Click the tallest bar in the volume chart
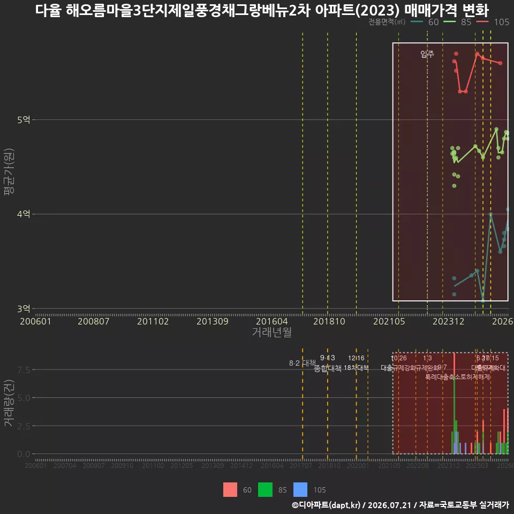Image resolution: width=514 pixels, height=514 pixels. tap(455, 403)
